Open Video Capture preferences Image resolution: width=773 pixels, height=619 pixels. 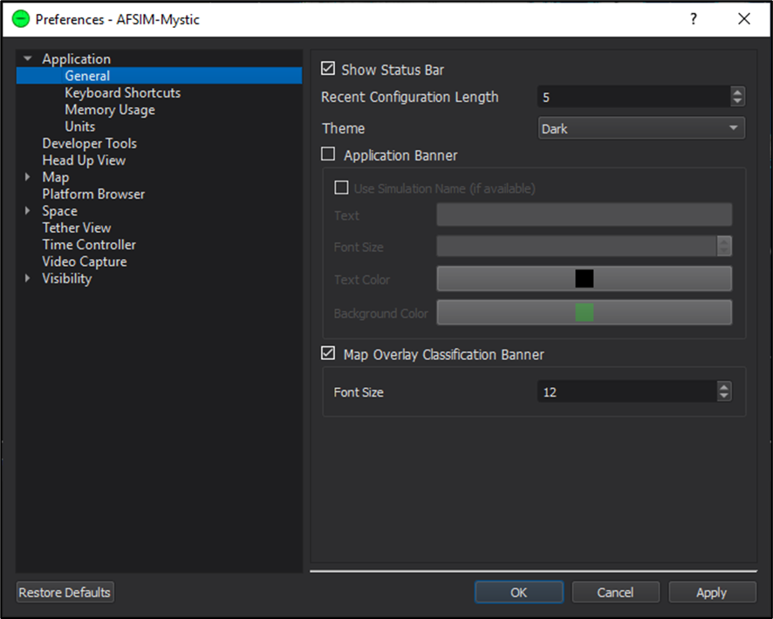(x=85, y=262)
